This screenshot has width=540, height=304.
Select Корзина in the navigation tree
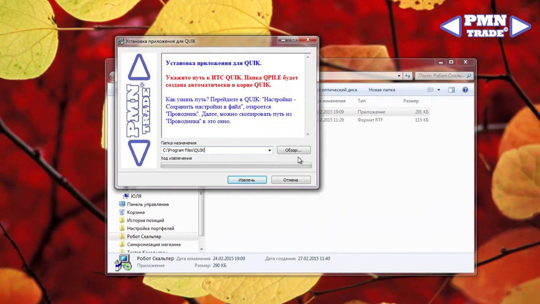click(x=136, y=212)
